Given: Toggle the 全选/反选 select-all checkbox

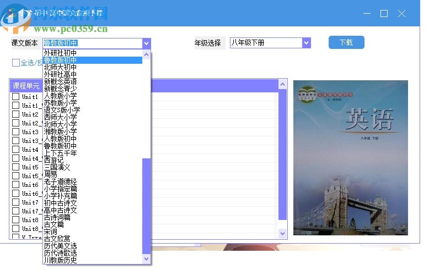Looking at the screenshot, I should [x=16, y=63].
